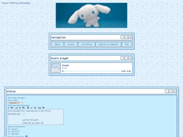The width and height of the screenshot is (183, 137).
Task: Maximize the navigation window
Action: pos(126,37)
